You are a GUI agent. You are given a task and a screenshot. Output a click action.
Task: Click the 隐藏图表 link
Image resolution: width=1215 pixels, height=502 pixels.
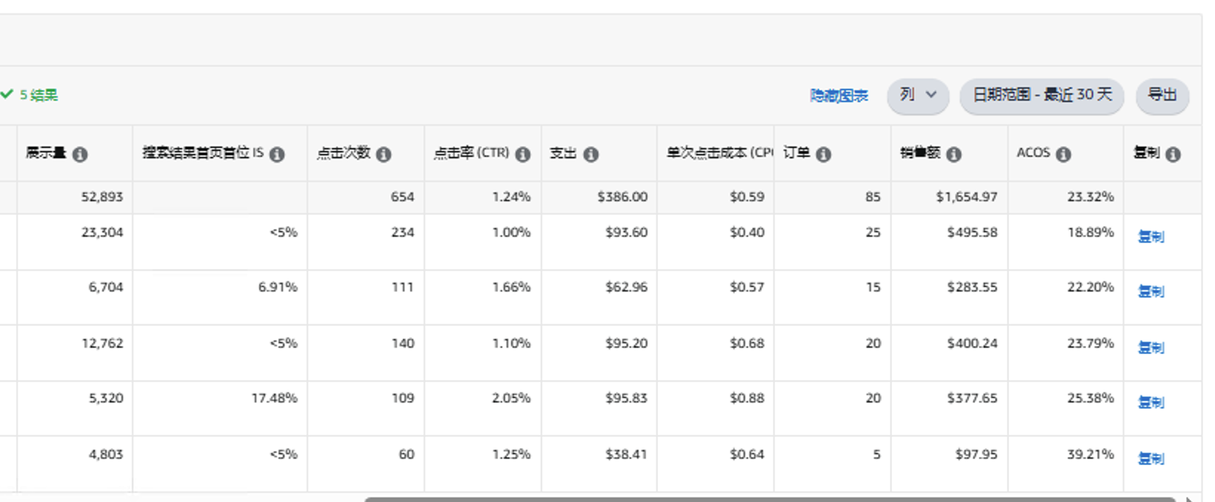click(839, 96)
